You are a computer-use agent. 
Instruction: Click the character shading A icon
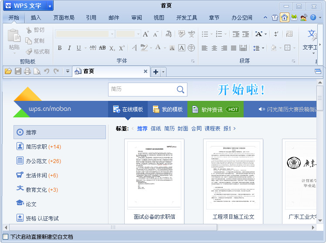click(x=172, y=48)
